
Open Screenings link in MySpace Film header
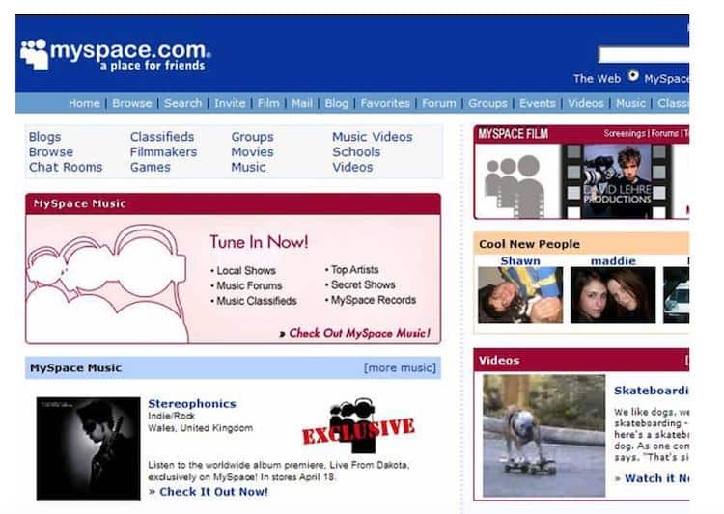[624, 133]
